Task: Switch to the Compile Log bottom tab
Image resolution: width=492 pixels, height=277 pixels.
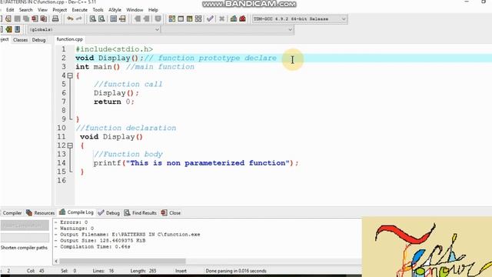Action: [77, 212]
